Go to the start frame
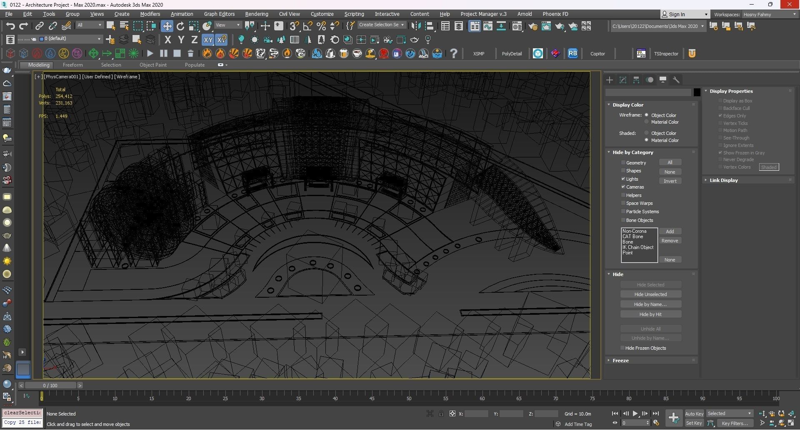 [615, 413]
